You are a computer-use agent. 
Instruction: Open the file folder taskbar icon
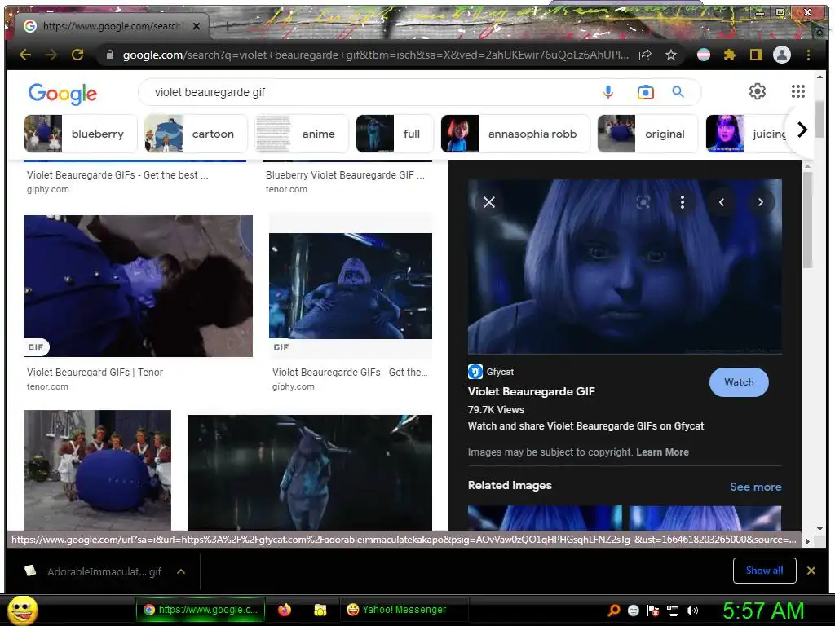pyautogui.click(x=320, y=610)
